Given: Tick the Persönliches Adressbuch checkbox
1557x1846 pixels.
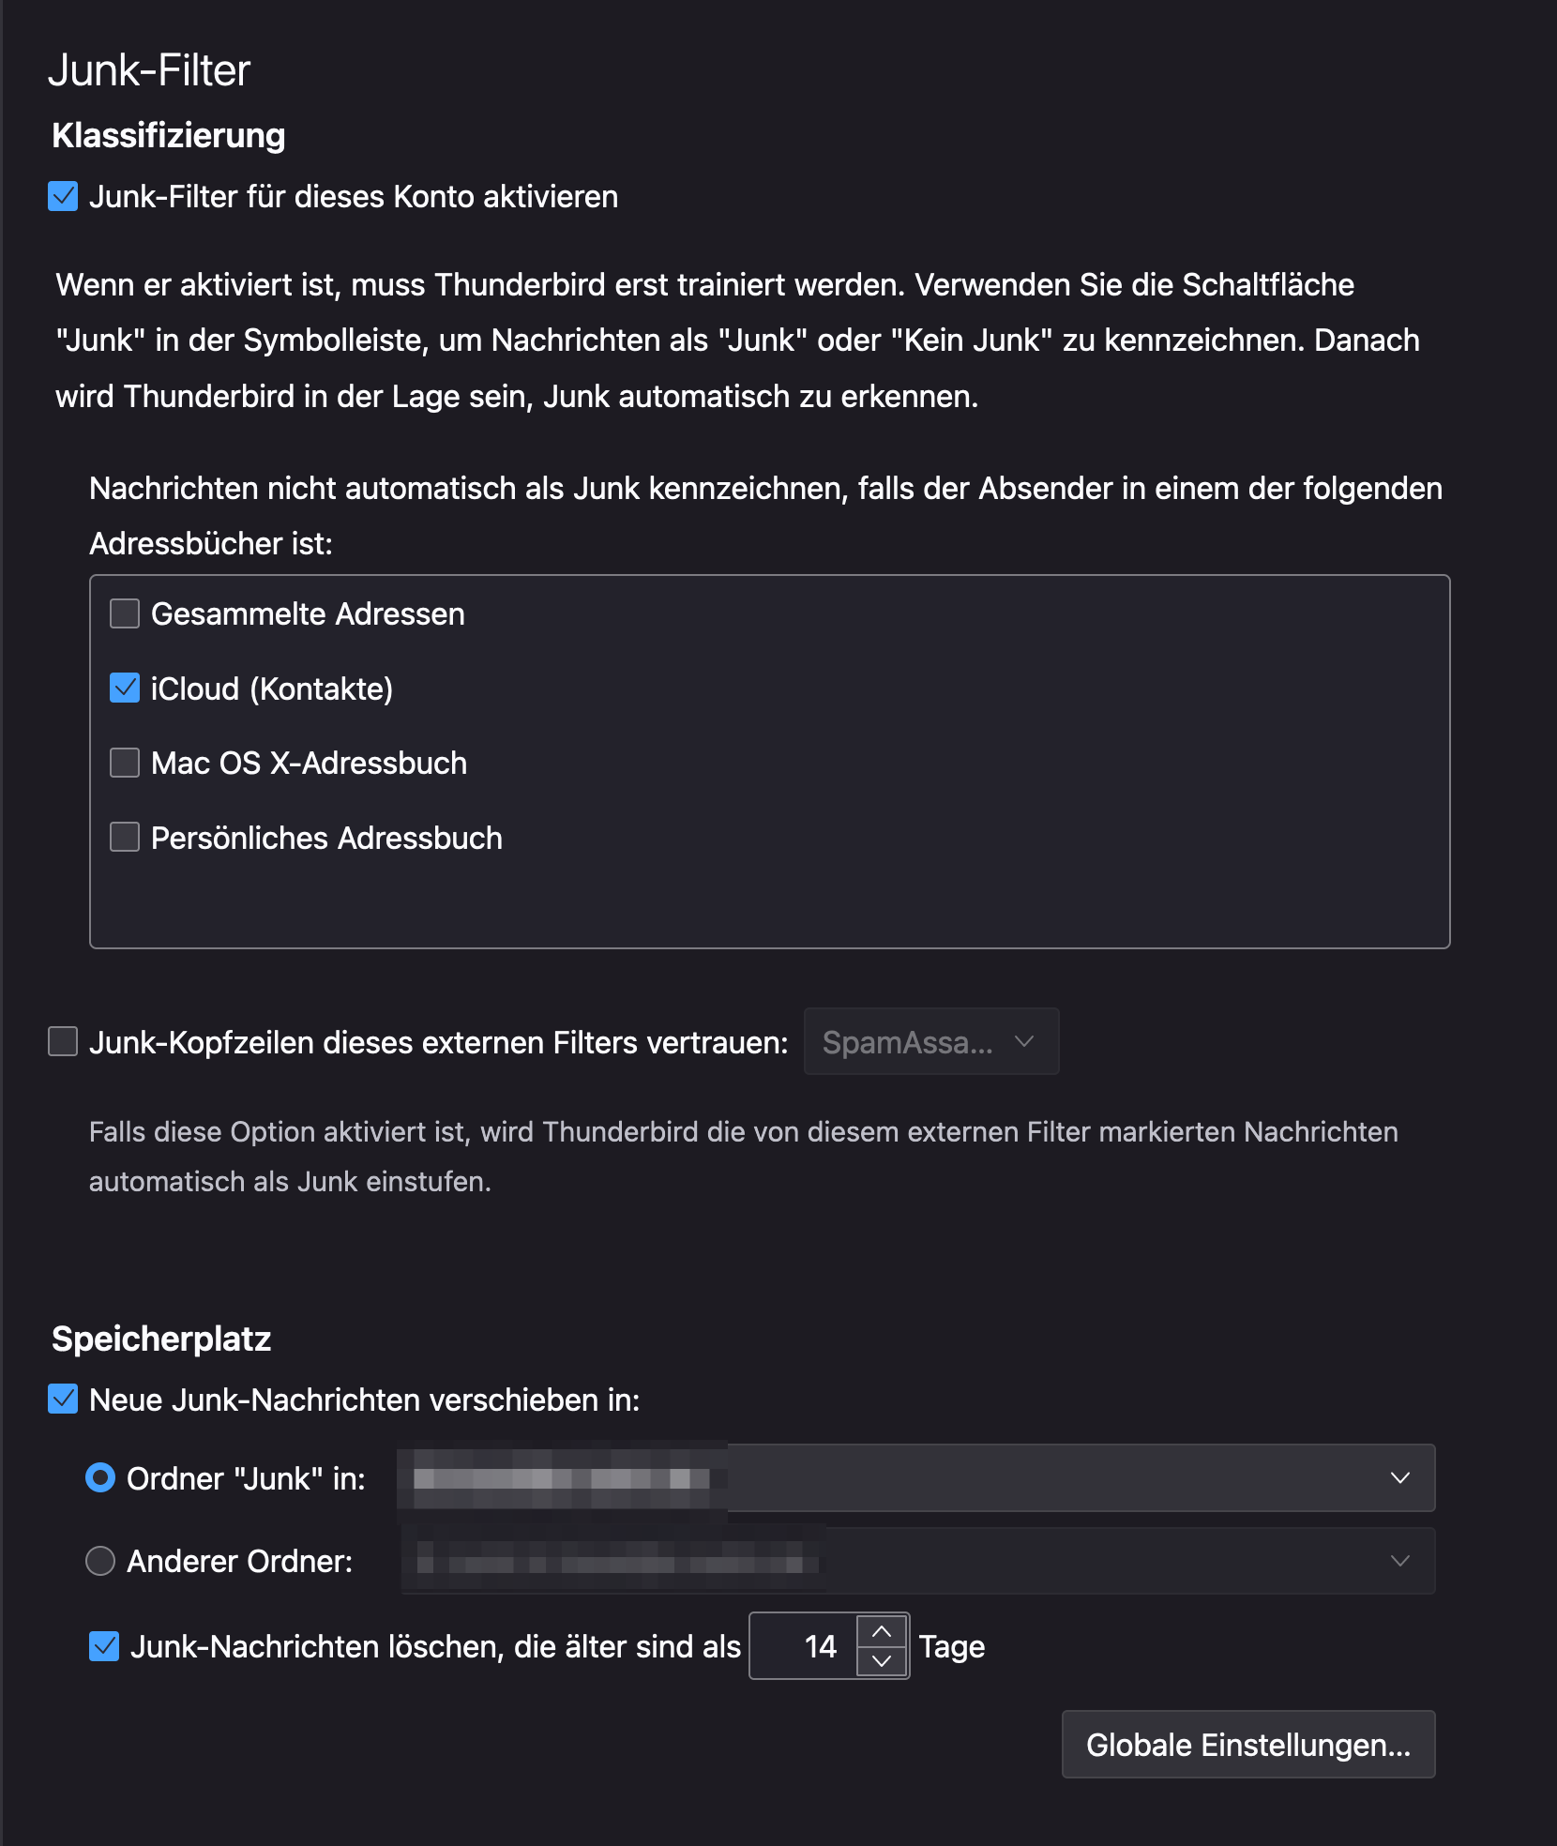Looking at the screenshot, I should click(x=125, y=837).
